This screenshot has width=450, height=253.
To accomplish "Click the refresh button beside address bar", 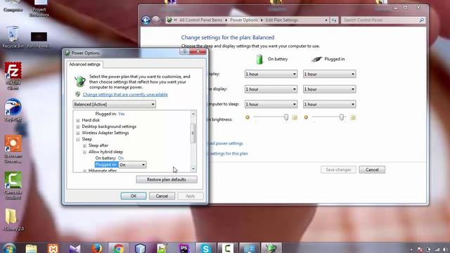I will (x=334, y=20).
